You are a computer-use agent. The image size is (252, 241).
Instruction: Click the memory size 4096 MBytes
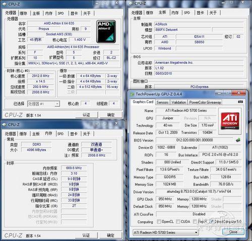(36, 150)
